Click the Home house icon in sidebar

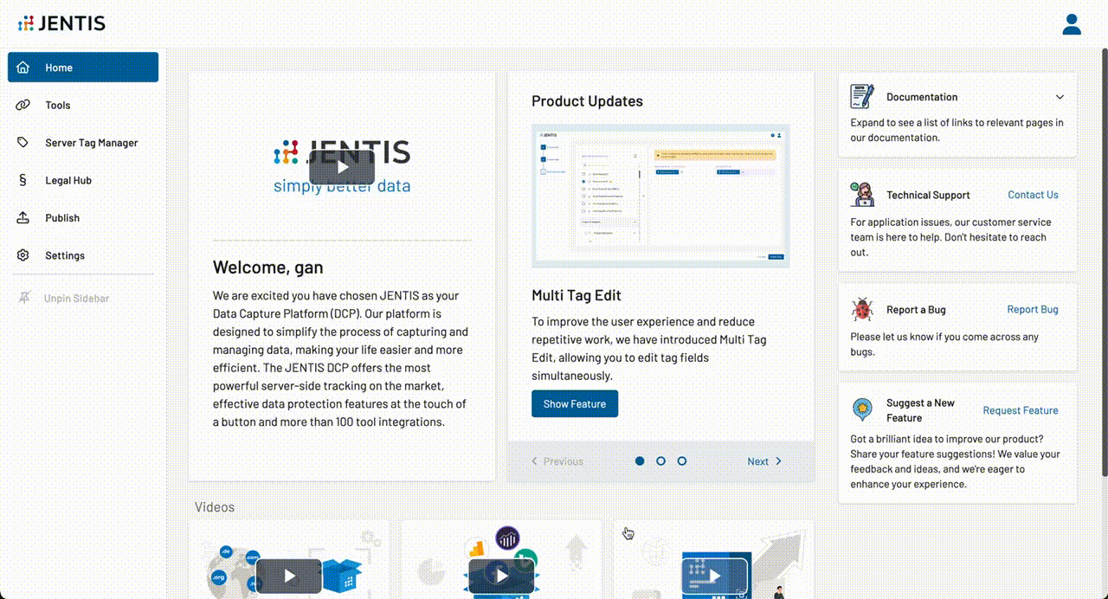tap(23, 68)
